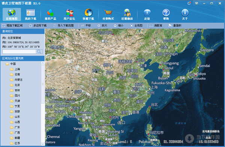Viewport: 225px width, 147px height.
Task: Click the 放大 zoom in tool
Action: tap(102, 25)
